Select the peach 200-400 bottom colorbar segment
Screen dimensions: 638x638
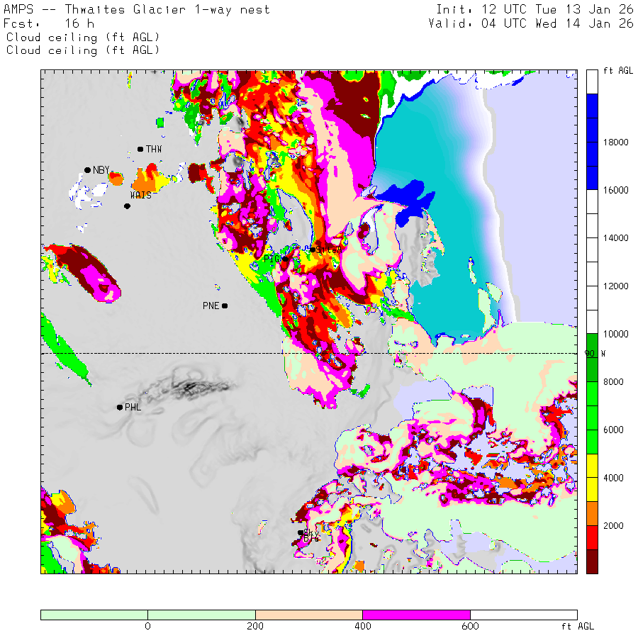pos(308,615)
